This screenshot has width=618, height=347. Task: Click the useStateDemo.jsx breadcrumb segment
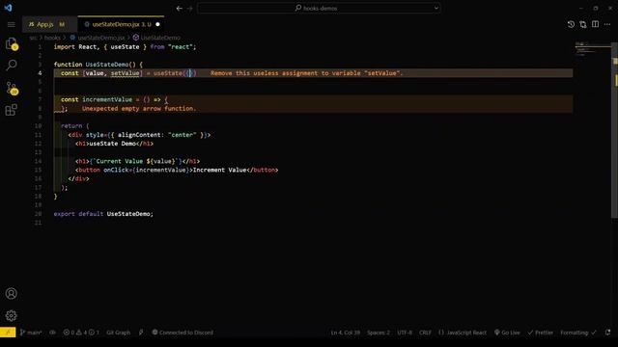(98, 38)
